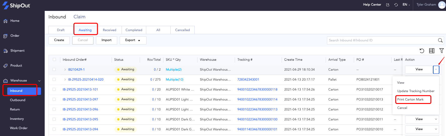Screen dimensions: 446x136
Task: Collapse the Warehouse sidebar section
Action: coord(39,81)
